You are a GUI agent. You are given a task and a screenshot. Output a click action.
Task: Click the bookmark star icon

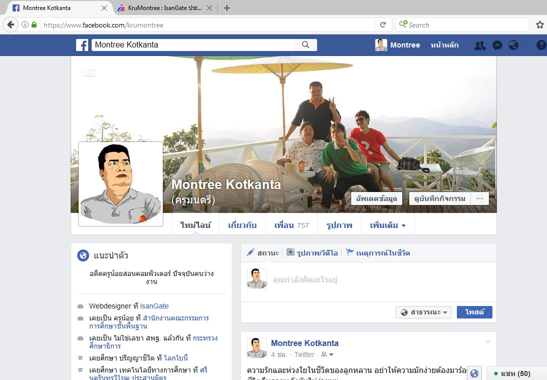coord(539,24)
